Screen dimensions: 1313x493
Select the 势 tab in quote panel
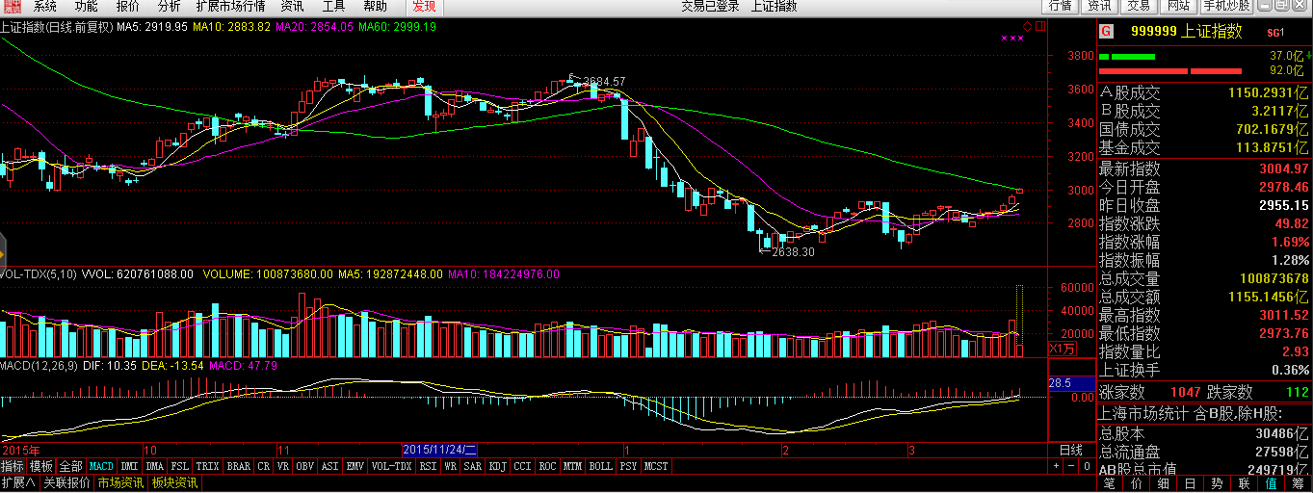[x=1217, y=482]
